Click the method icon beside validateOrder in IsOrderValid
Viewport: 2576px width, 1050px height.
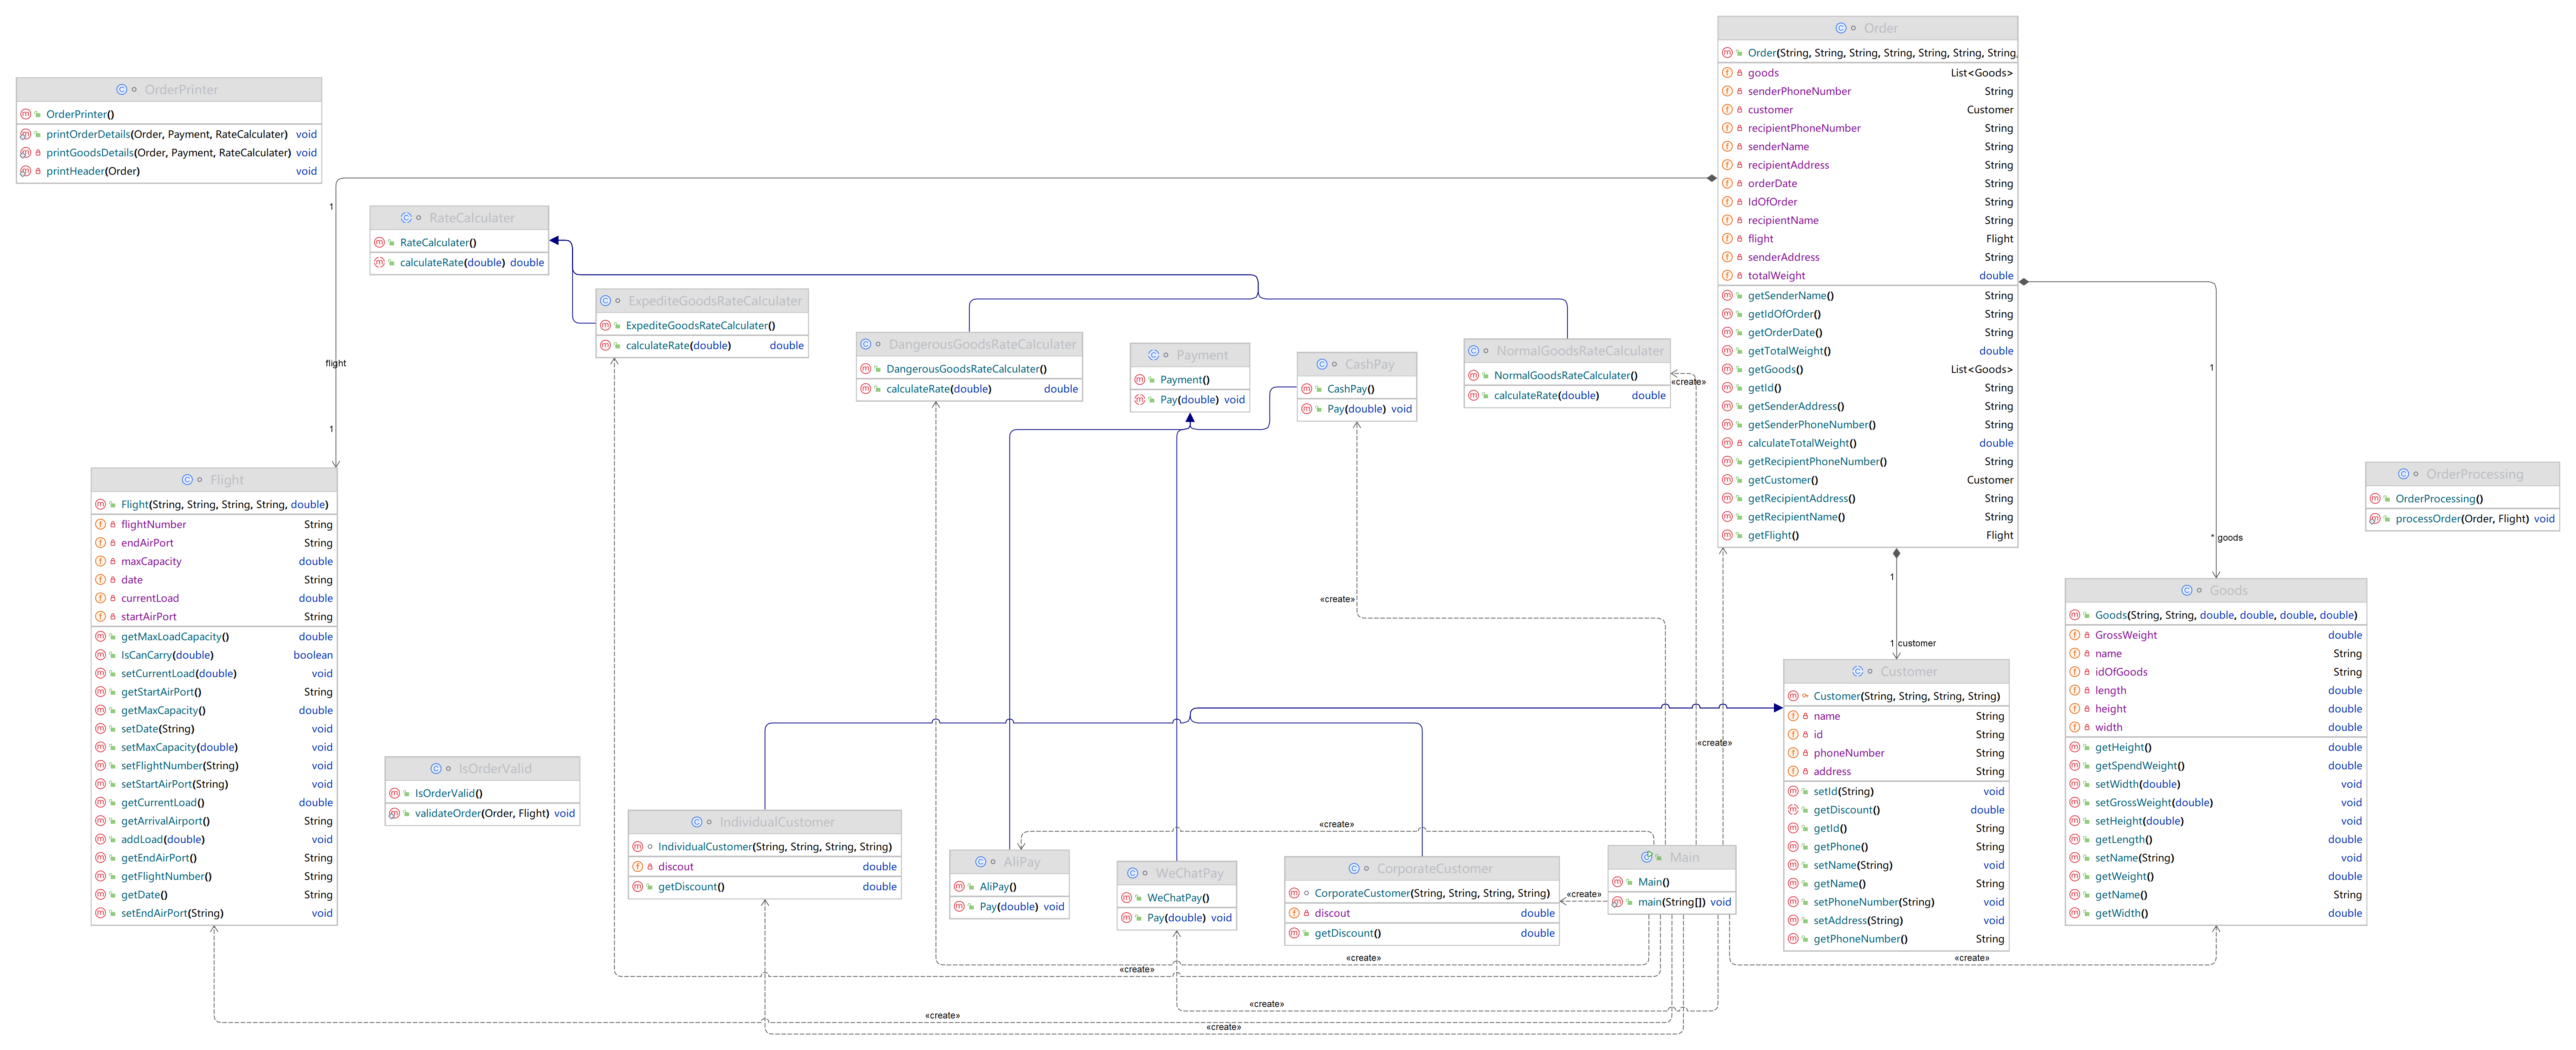click(x=394, y=813)
